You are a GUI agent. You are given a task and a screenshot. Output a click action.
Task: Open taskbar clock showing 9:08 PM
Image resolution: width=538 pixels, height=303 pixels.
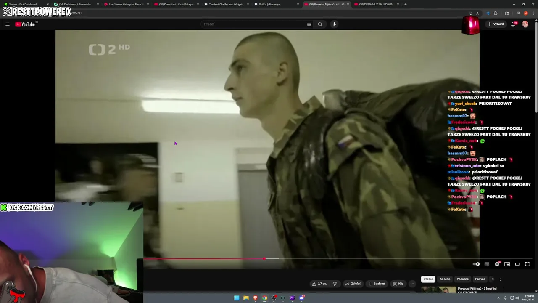[529, 298]
